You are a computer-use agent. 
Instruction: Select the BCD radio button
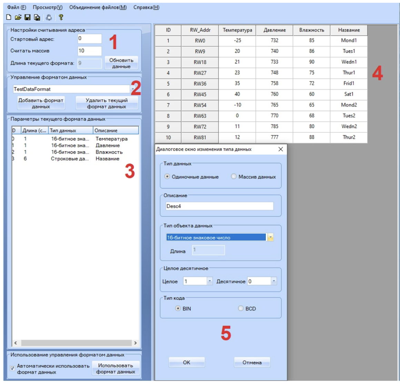click(241, 308)
